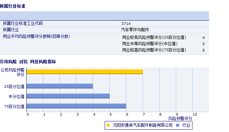This screenshot has width=229, height=132.
Task: Click the 行业 legend label
Action: 186,125
